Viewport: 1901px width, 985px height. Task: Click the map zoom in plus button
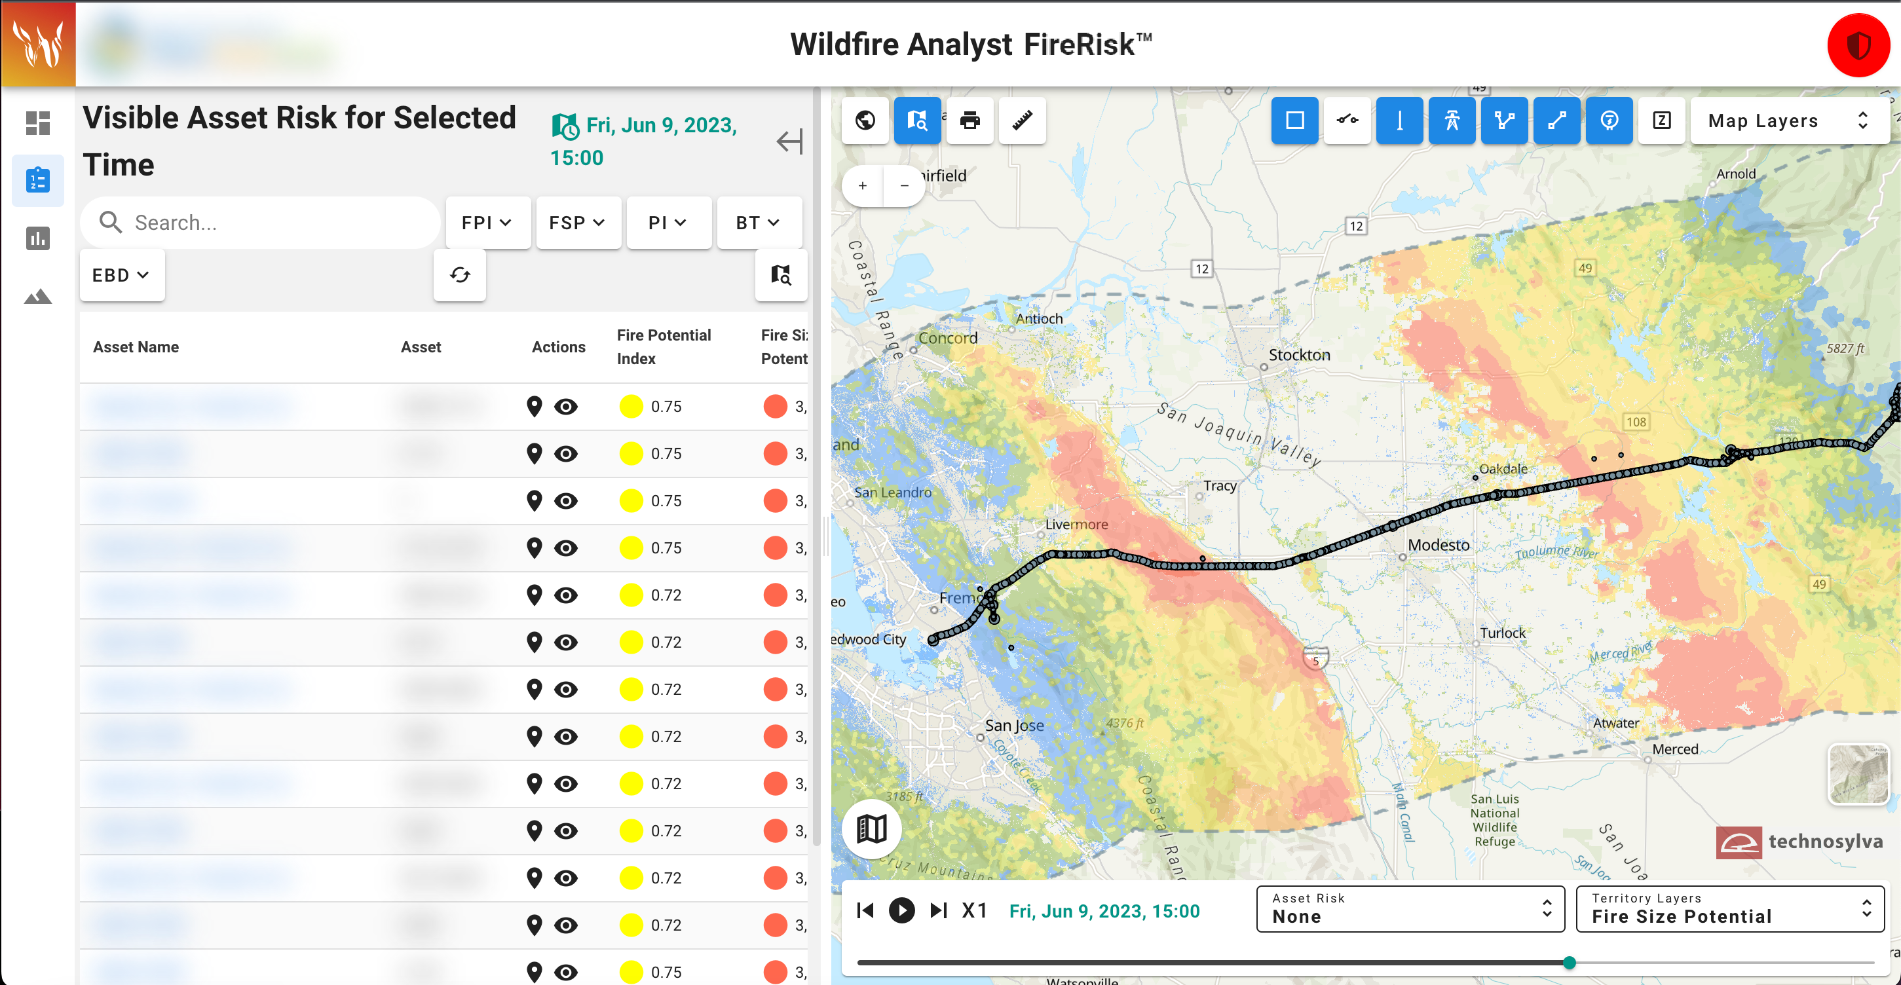(863, 185)
